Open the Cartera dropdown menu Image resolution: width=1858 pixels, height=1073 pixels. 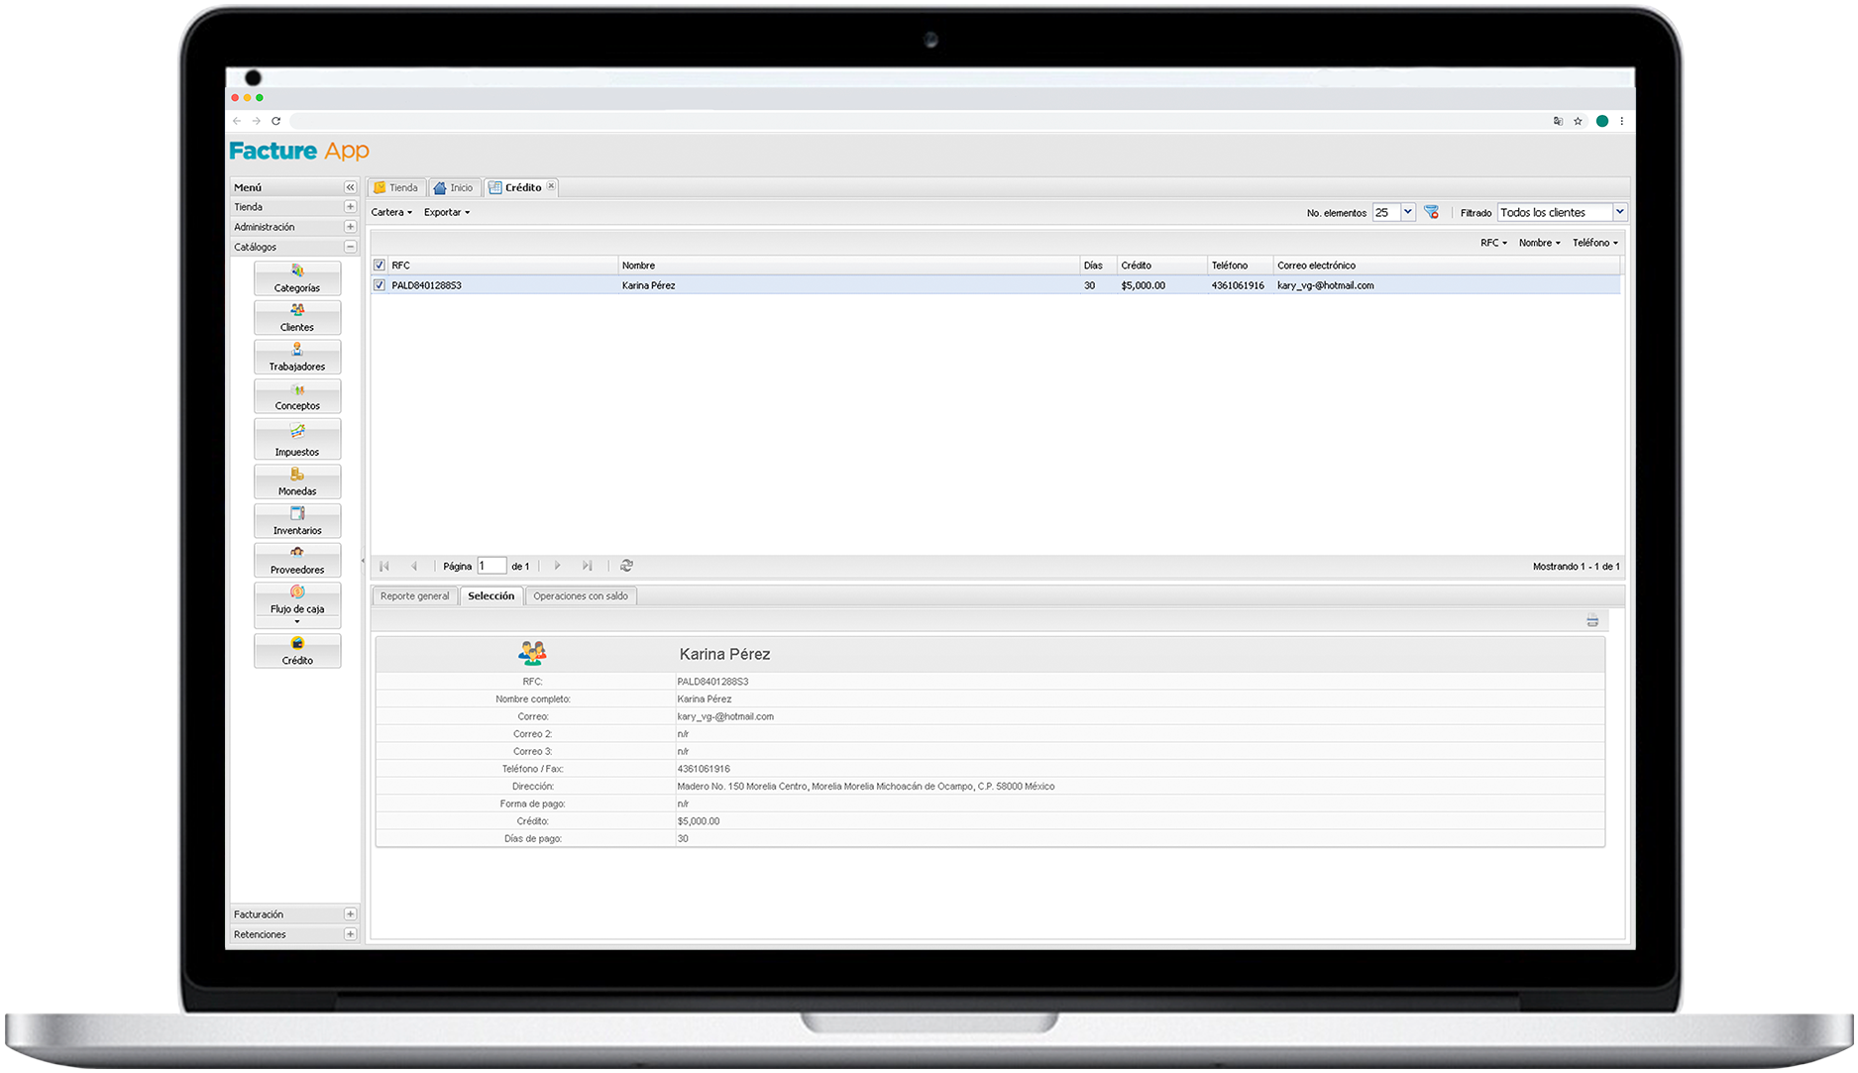391,212
